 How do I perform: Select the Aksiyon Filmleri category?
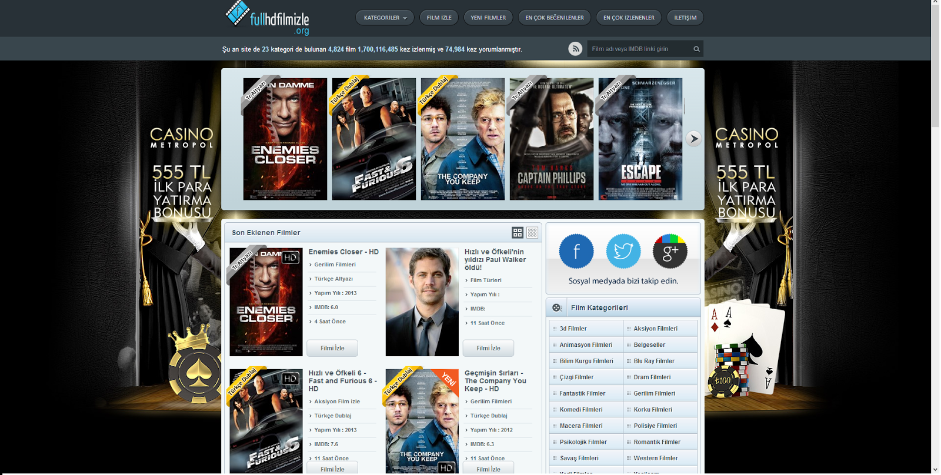coord(660,329)
